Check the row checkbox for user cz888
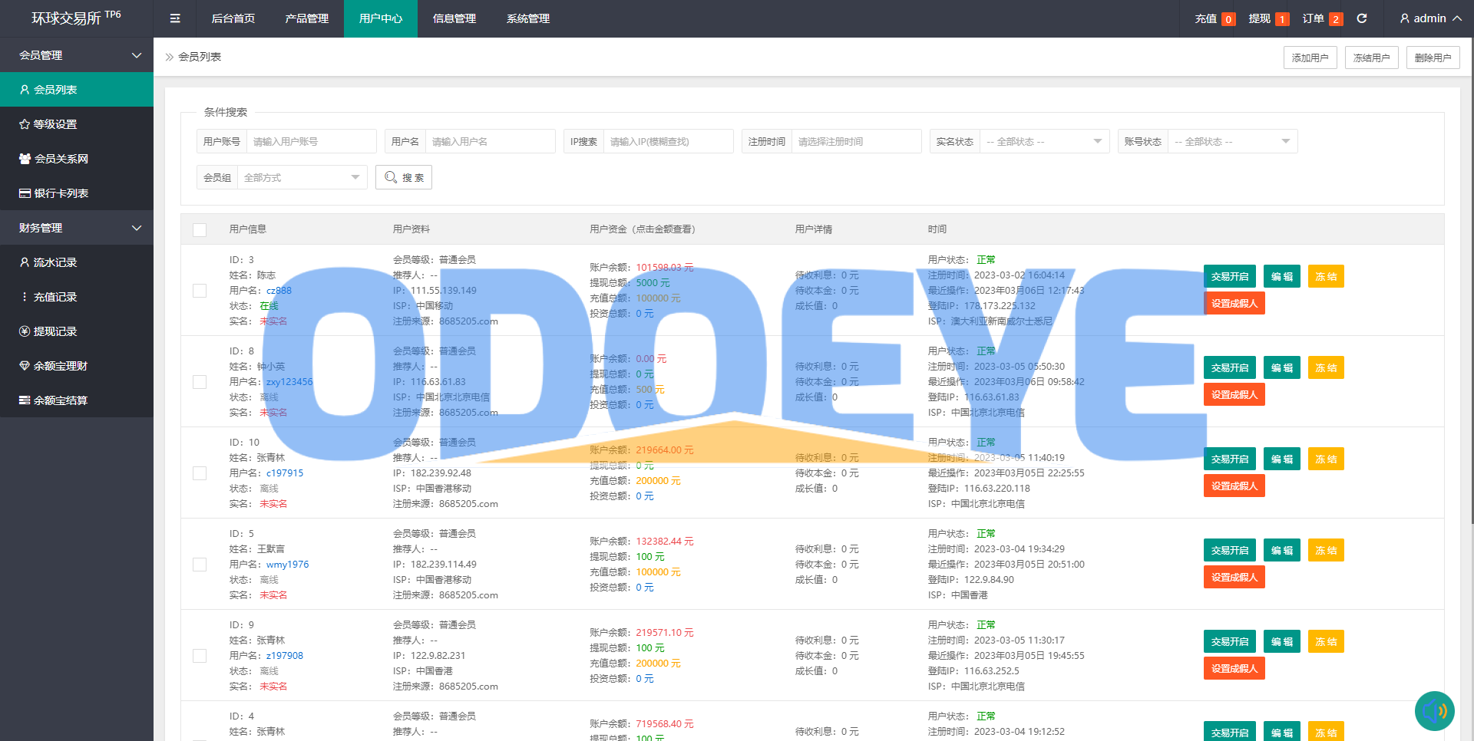The height and width of the screenshot is (741, 1474). coord(200,291)
